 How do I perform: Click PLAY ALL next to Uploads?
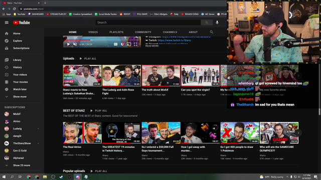coord(88,58)
